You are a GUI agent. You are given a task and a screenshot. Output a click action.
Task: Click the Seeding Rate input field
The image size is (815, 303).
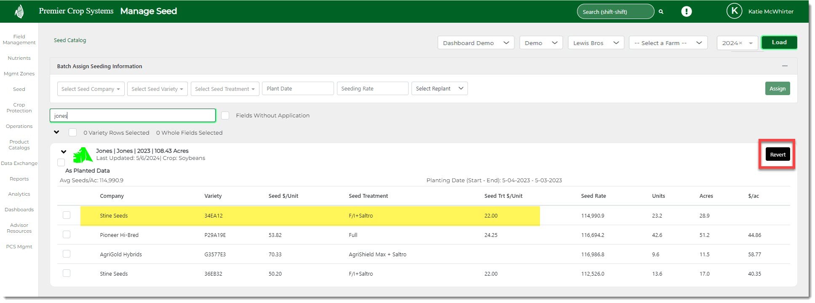(372, 88)
